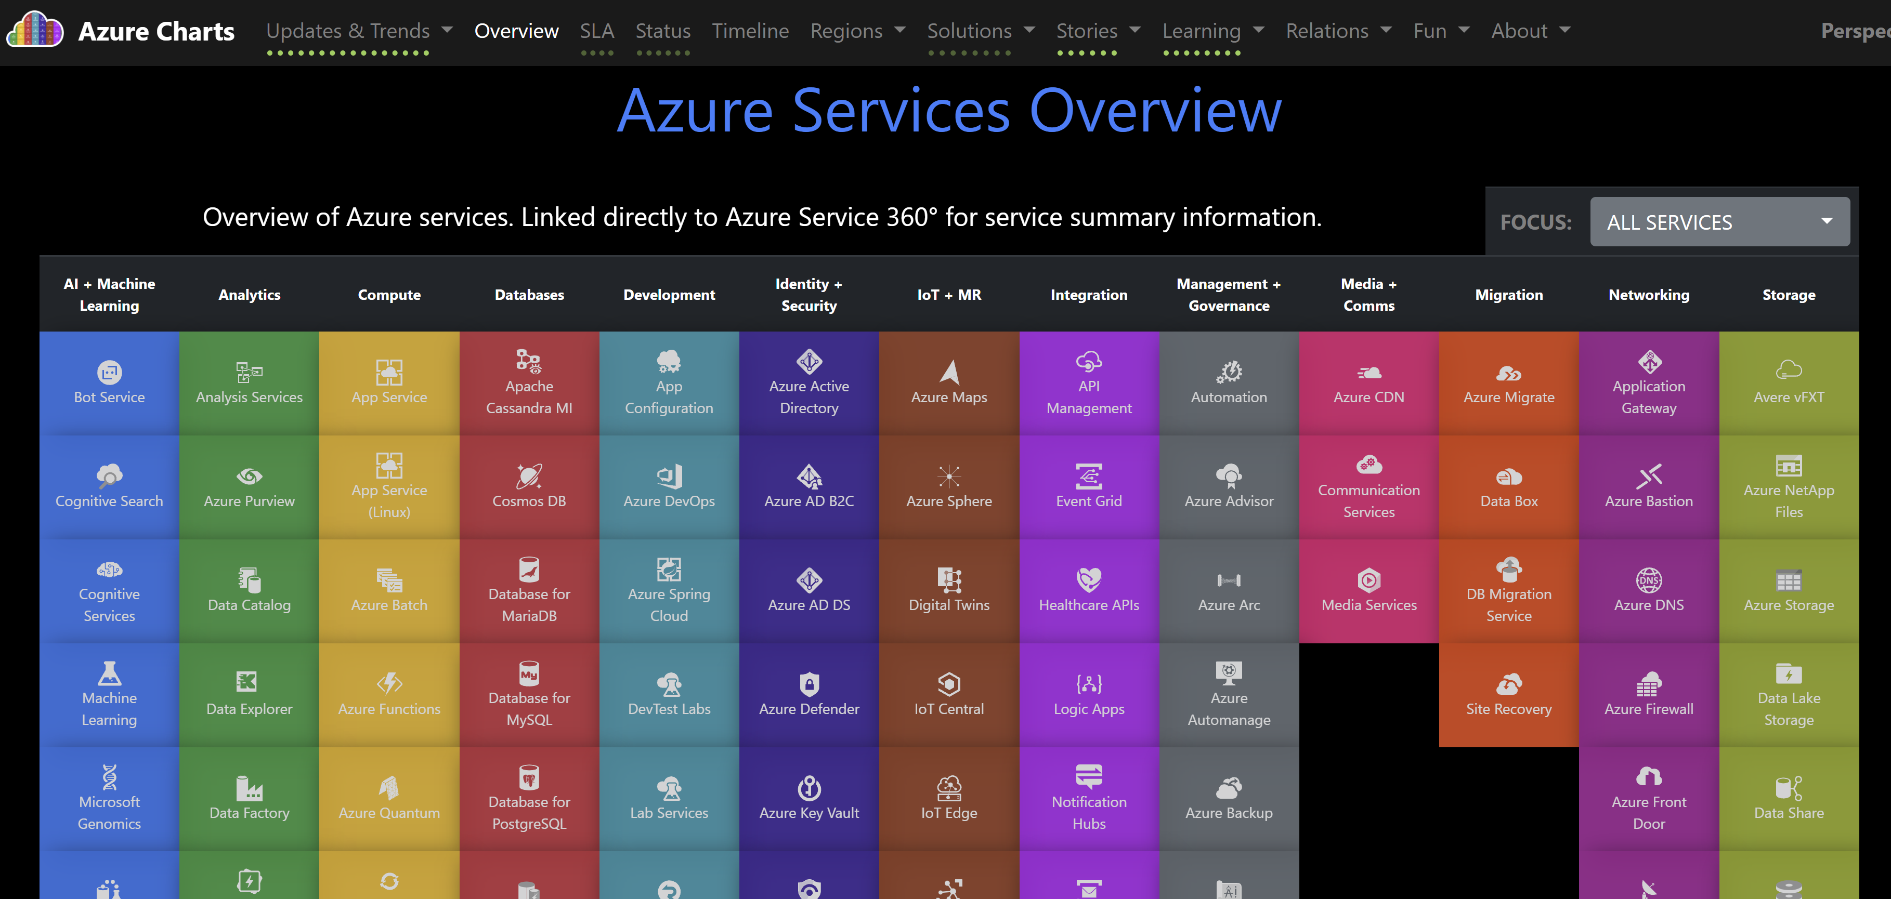Expand the Regions dropdown
The image size is (1891, 899).
click(x=857, y=30)
